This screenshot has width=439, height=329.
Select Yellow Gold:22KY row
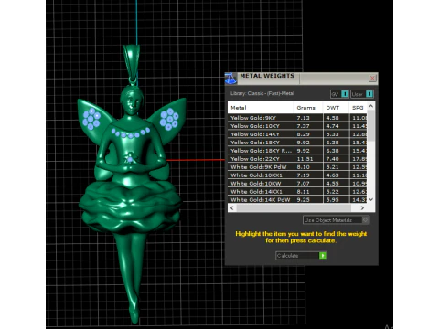tap(297, 159)
